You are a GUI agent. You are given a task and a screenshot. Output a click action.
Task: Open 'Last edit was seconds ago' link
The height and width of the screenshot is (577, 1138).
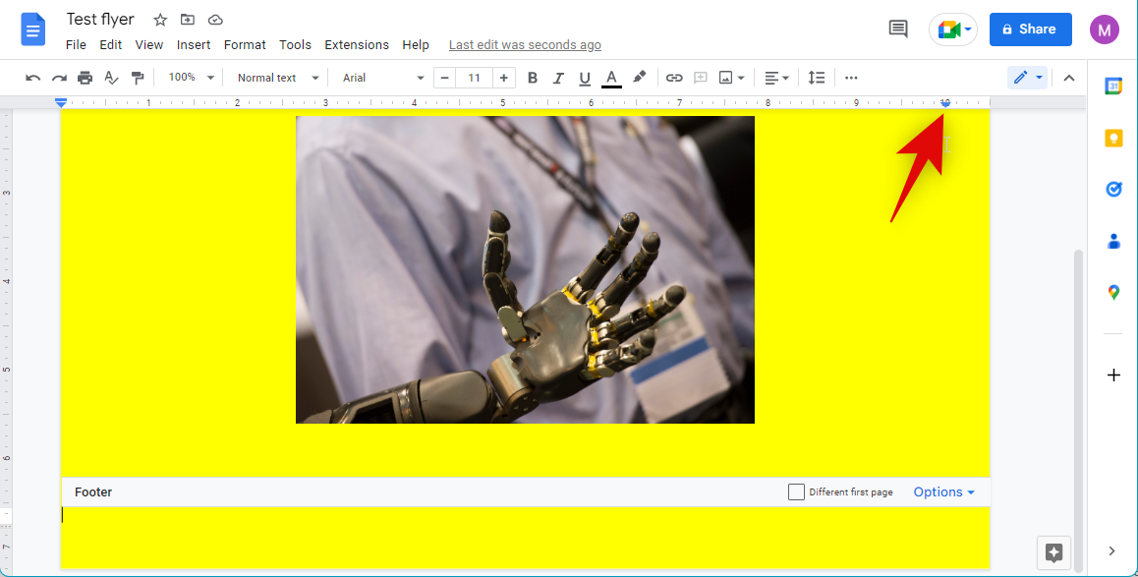[525, 44]
